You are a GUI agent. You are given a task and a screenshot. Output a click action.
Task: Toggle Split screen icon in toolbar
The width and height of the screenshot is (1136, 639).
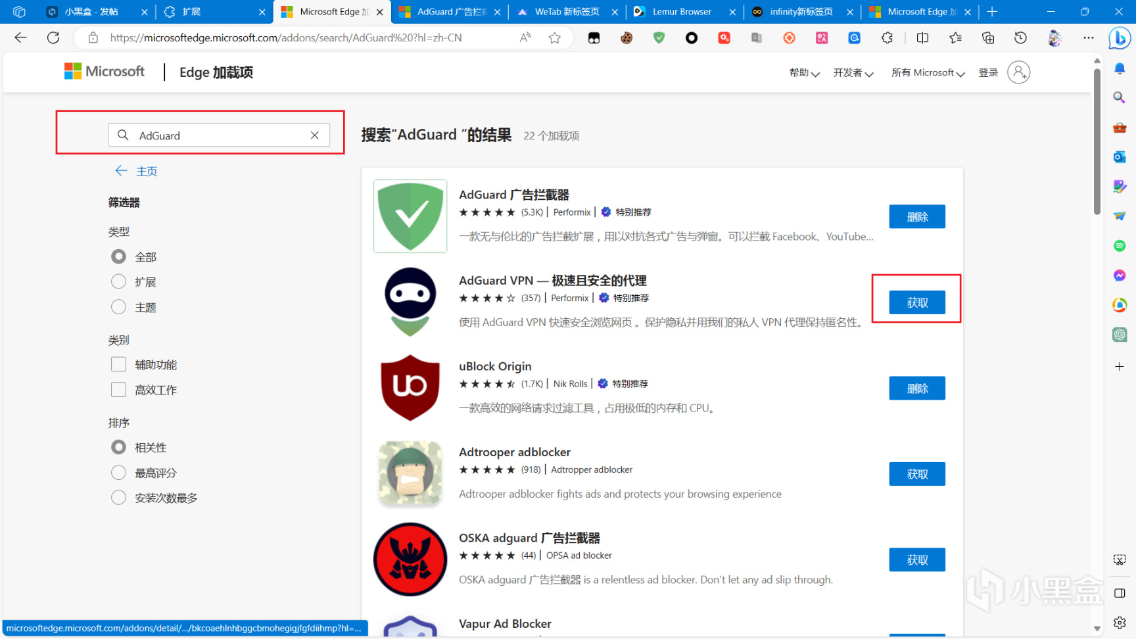coord(922,38)
